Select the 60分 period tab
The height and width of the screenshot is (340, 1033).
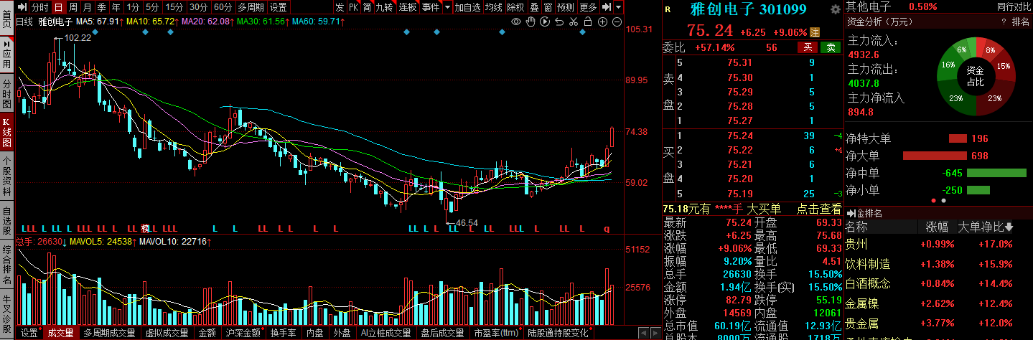coord(223,7)
